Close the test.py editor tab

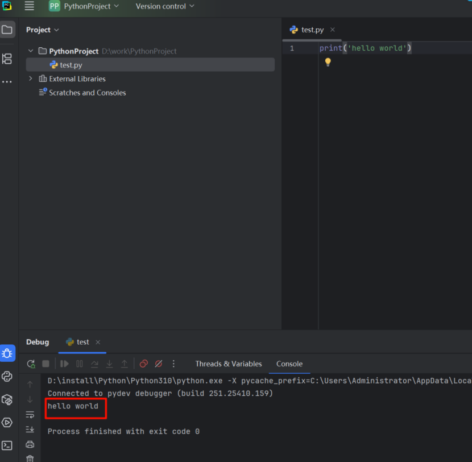pos(332,30)
